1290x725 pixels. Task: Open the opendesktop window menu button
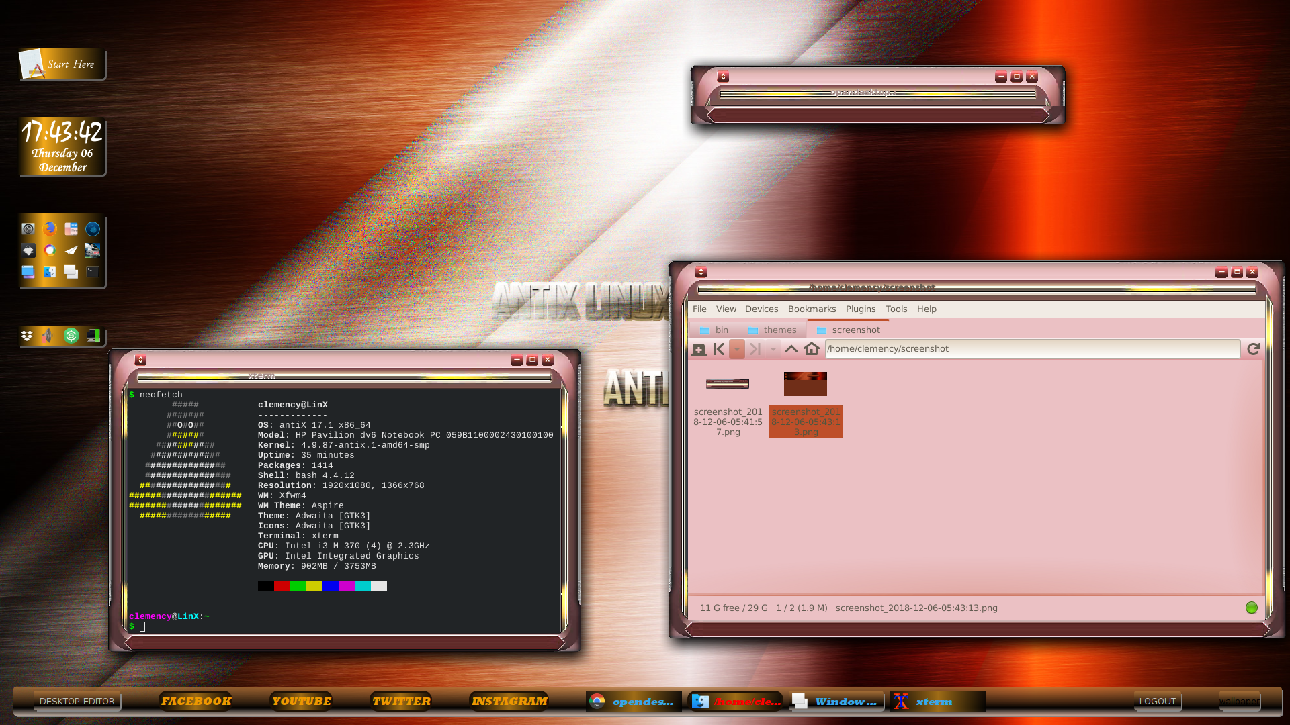point(723,77)
